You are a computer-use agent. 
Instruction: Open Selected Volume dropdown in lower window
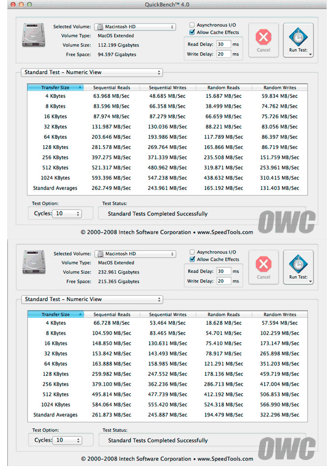coord(136,254)
